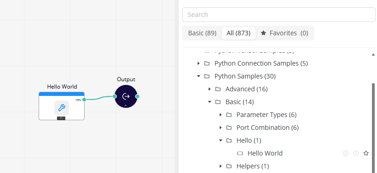Switch to the All (873) tab
377x173 pixels.
pyautogui.click(x=239, y=33)
